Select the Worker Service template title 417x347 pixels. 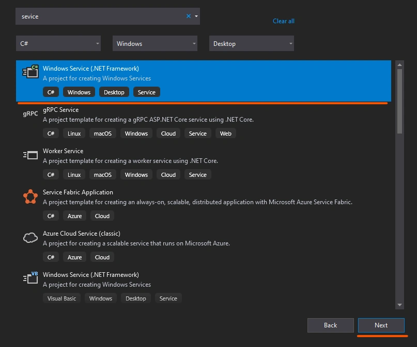click(63, 151)
